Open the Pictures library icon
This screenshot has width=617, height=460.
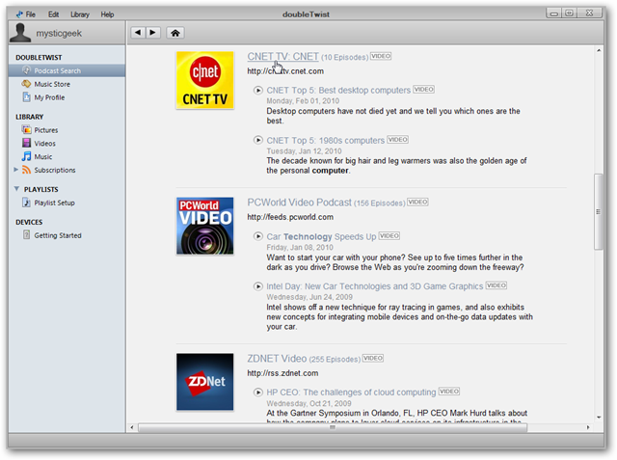(x=26, y=130)
